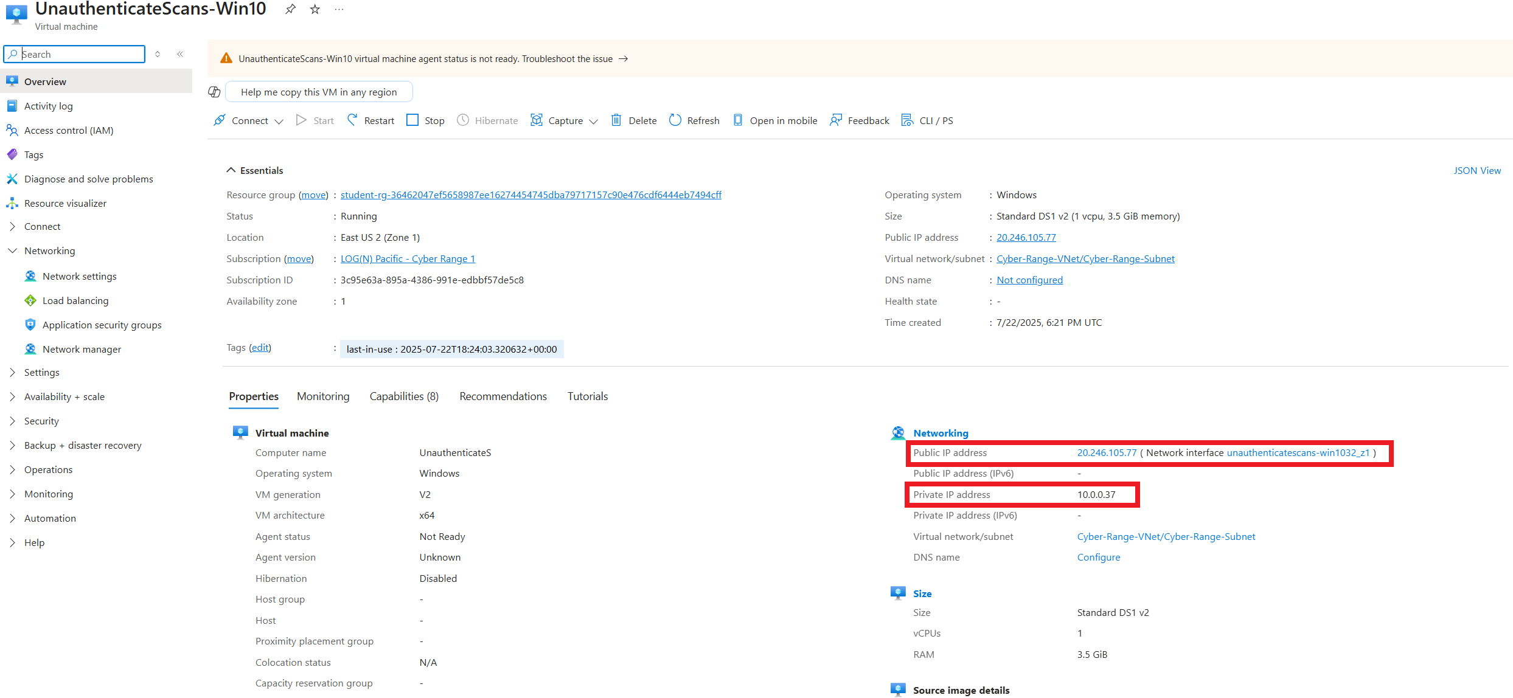Click the sidebar Search input field
The height and width of the screenshot is (698, 1513).
click(74, 54)
